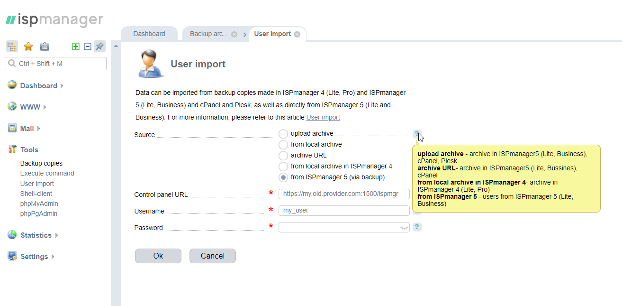Expand all menu sections plus icon
Viewport: 622px width, 306px height.
point(76,46)
